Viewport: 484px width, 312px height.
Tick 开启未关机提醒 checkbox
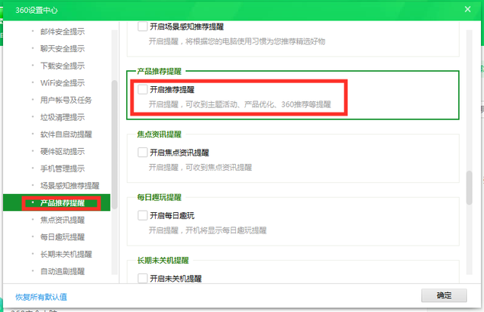[142, 279]
